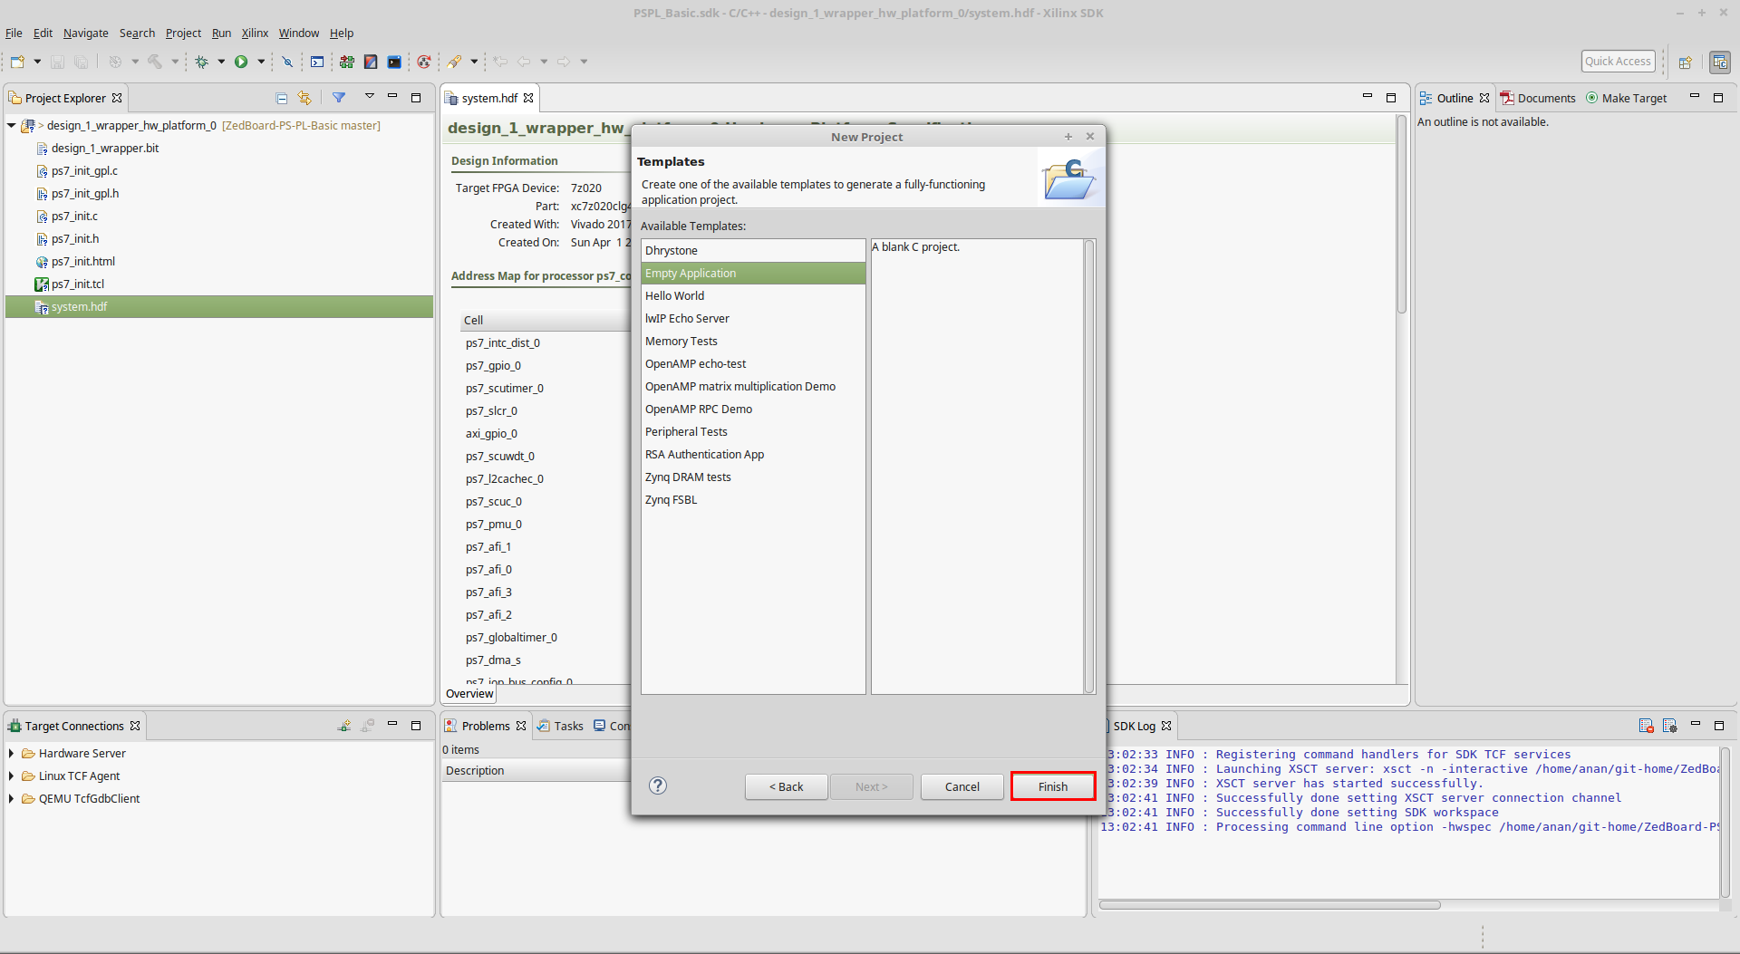This screenshot has height=954, width=1740.
Task: Click the new target connection icon
Action: pyautogui.click(x=344, y=726)
